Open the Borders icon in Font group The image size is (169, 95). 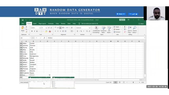coord(41,31)
